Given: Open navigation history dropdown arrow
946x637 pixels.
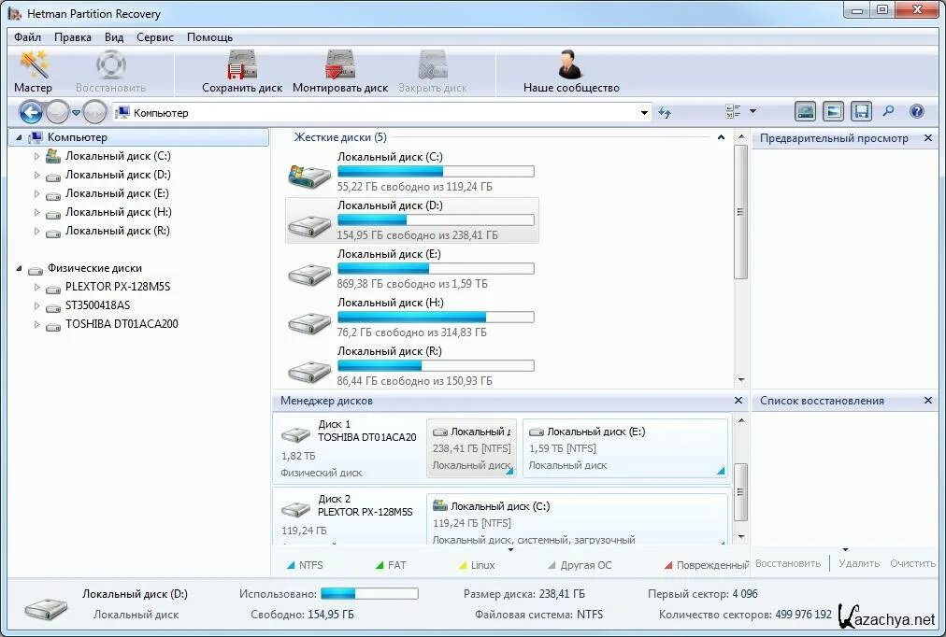Looking at the screenshot, I should point(76,113).
